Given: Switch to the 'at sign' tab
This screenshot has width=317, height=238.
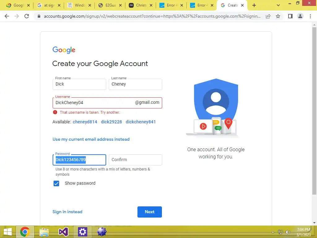Looking at the screenshot, I should click(49, 5).
